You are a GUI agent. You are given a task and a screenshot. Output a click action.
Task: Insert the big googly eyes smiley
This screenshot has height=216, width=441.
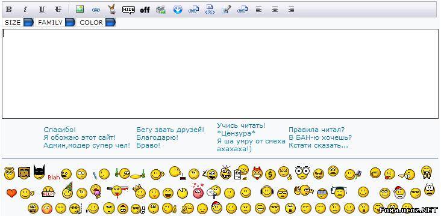(x=302, y=173)
